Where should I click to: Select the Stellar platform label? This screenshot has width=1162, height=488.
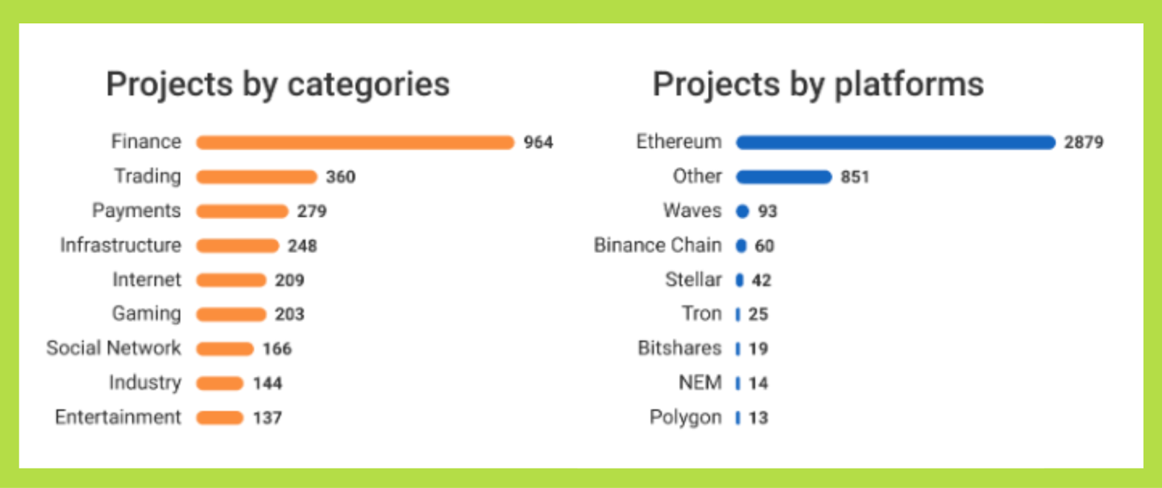pyautogui.click(x=693, y=280)
